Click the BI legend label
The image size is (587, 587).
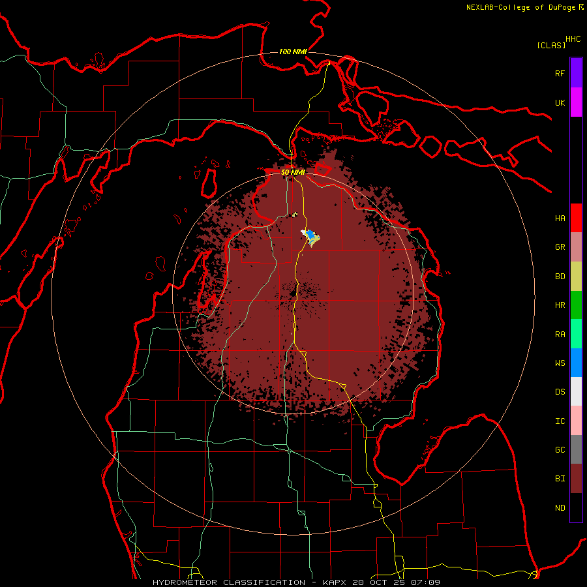point(560,479)
